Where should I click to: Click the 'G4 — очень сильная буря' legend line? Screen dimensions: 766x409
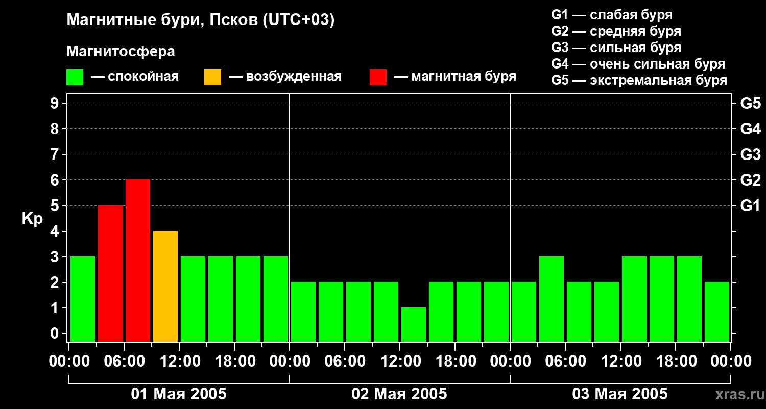coord(638,64)
